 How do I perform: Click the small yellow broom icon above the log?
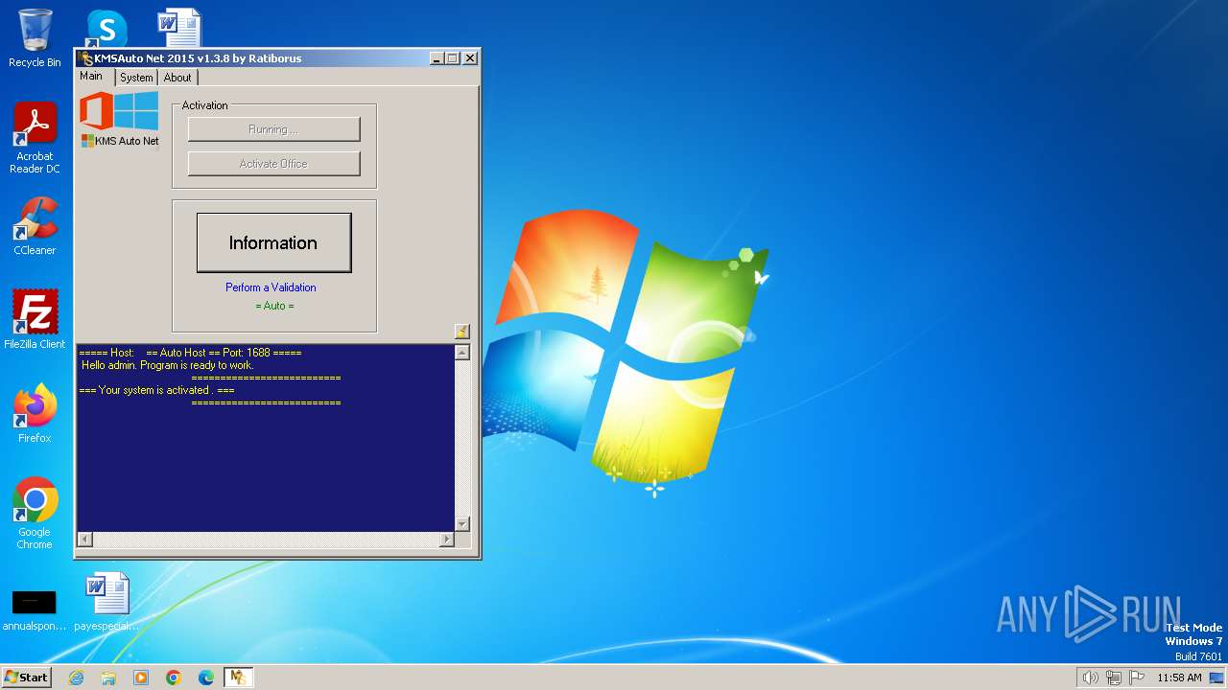point(461,332)
